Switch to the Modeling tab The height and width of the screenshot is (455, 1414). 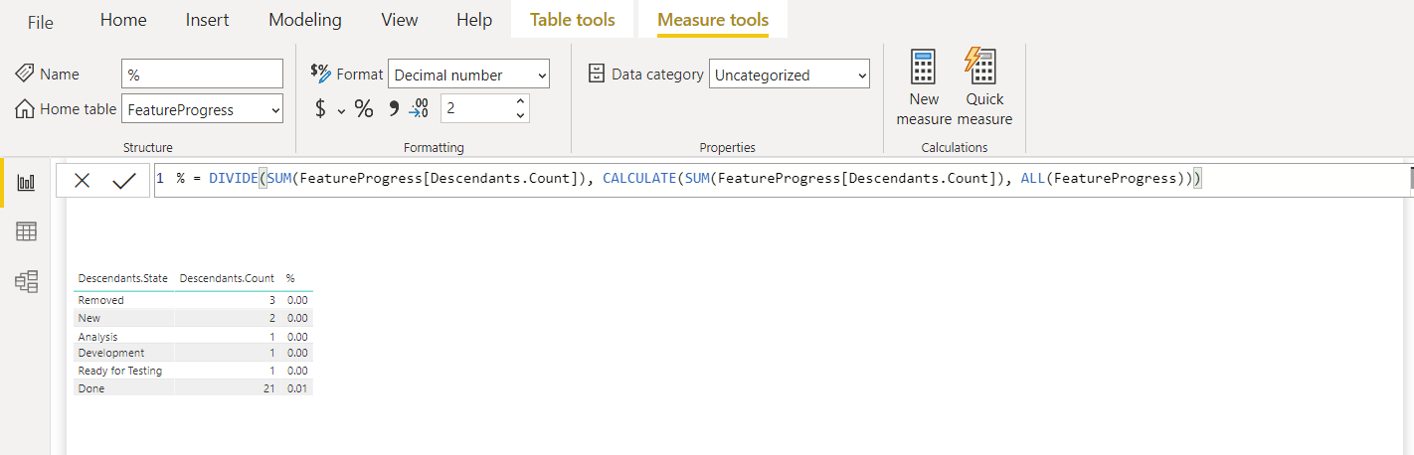click(x=305, y=20)
